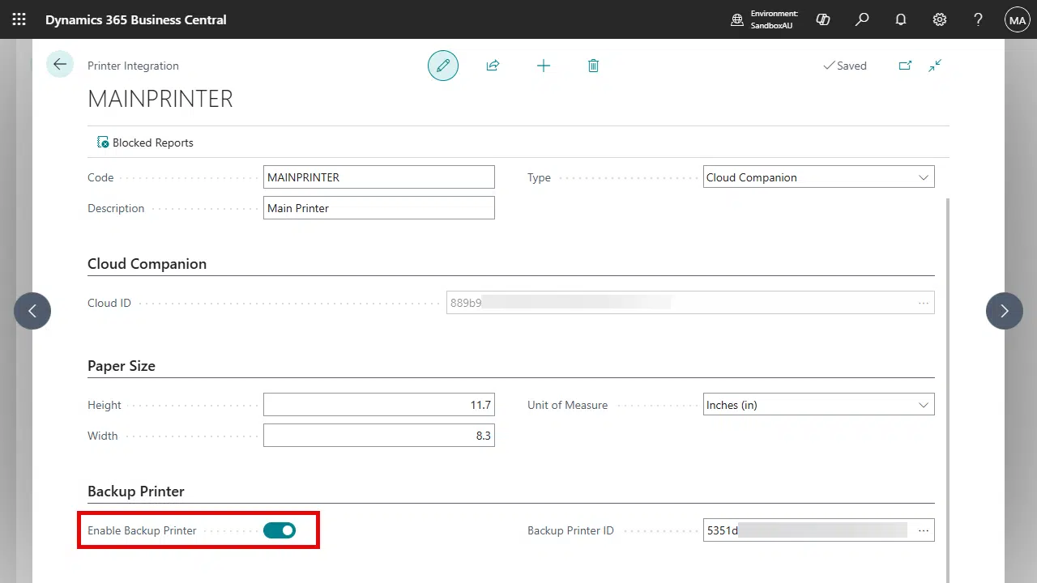Open page in new window icon
Viewport: 1037px width, 583px height.
click(x=905, y=66)
